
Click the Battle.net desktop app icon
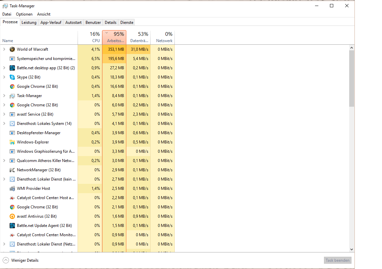(12, 68)
